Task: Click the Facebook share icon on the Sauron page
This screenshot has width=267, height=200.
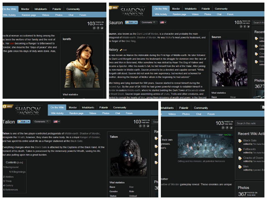Action: (x=245, y=27)
